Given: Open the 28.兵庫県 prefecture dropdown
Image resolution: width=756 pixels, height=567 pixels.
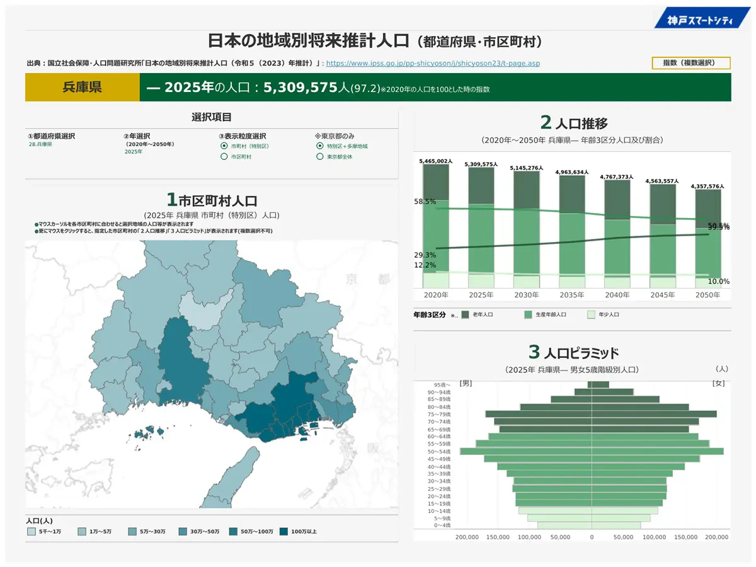Looking at the screenshot, I should [x=40, y=145].
